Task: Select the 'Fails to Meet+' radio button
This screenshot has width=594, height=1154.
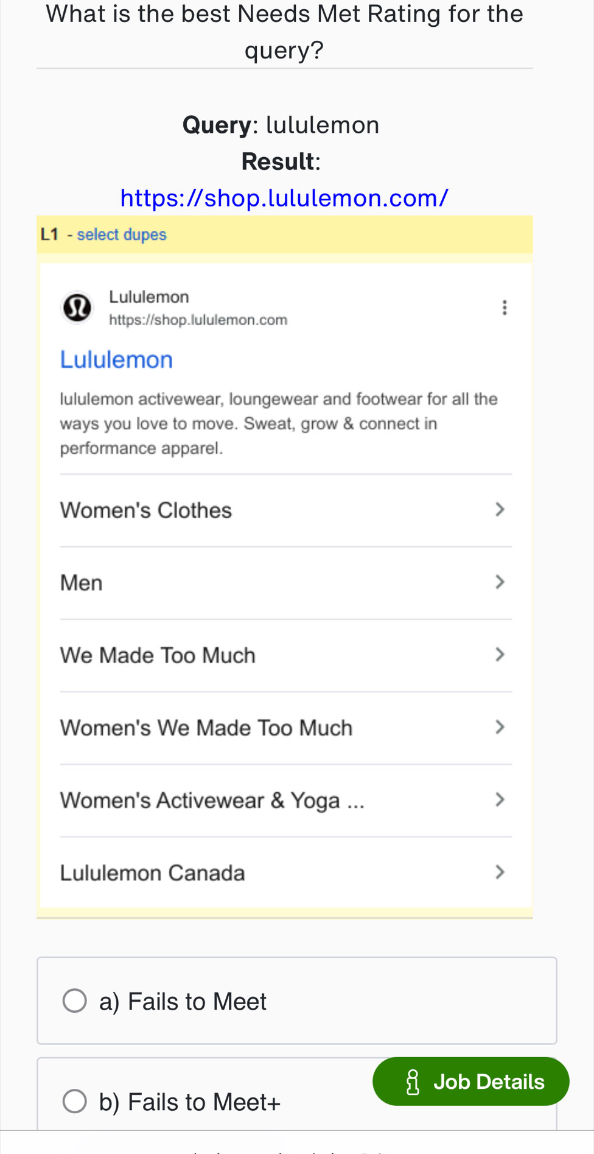Action: [x=75, y=1101]
